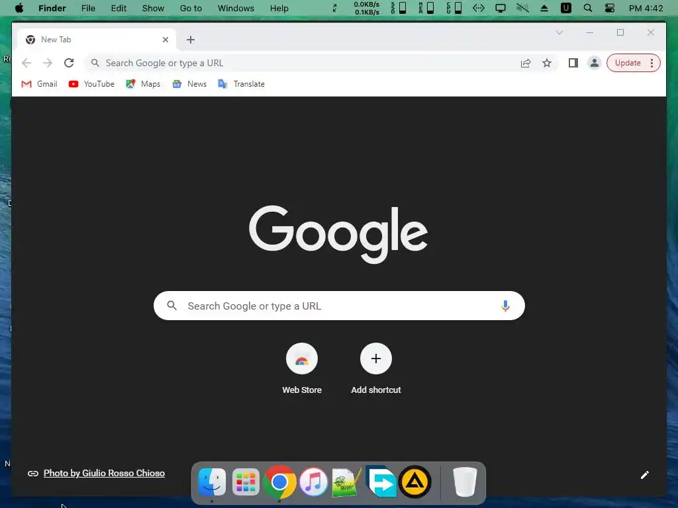Open Finder from the dock
The height and width of the screenshot is (508, 678).
pos(212,482)
